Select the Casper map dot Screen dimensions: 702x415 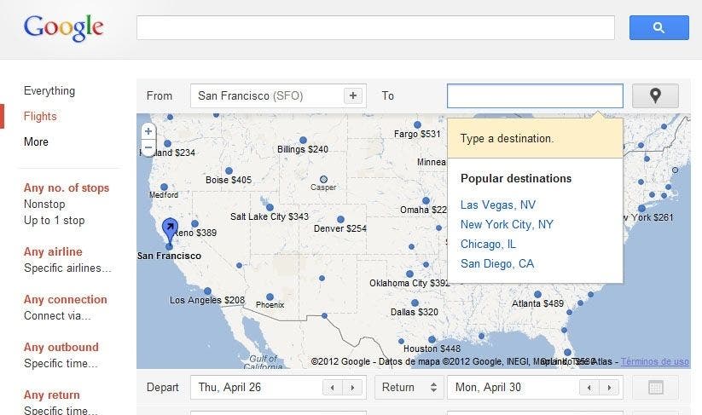[323, 179]
